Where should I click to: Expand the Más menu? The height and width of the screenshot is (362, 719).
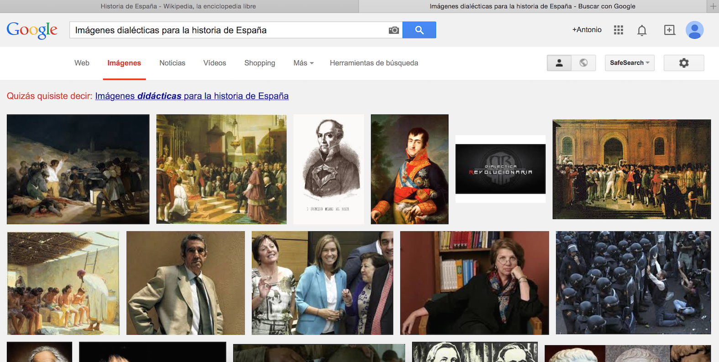303,63
